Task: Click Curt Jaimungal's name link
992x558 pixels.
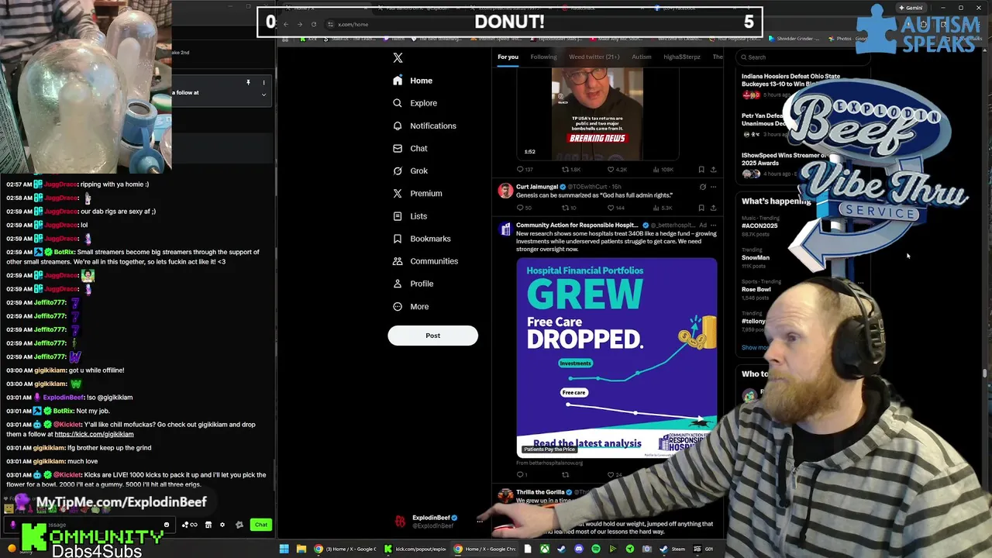Action: (538, 187)
